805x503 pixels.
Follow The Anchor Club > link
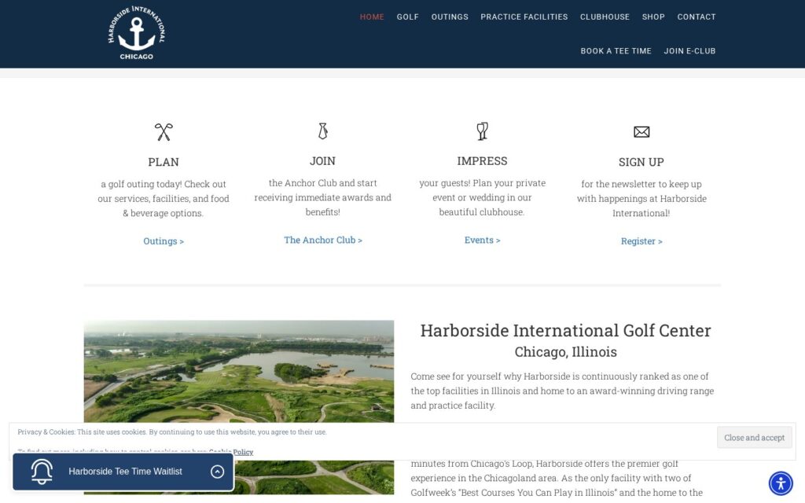323,240
